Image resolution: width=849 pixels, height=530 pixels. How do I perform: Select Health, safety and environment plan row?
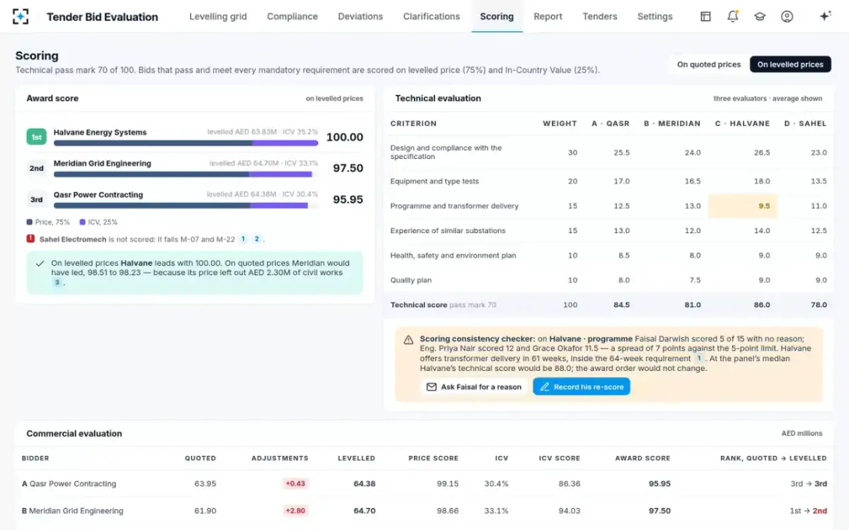click(608, 256)
